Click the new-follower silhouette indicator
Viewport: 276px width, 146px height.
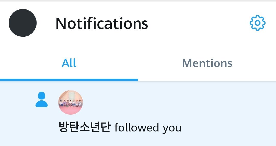pyautogui.click(x=42, y=99)
